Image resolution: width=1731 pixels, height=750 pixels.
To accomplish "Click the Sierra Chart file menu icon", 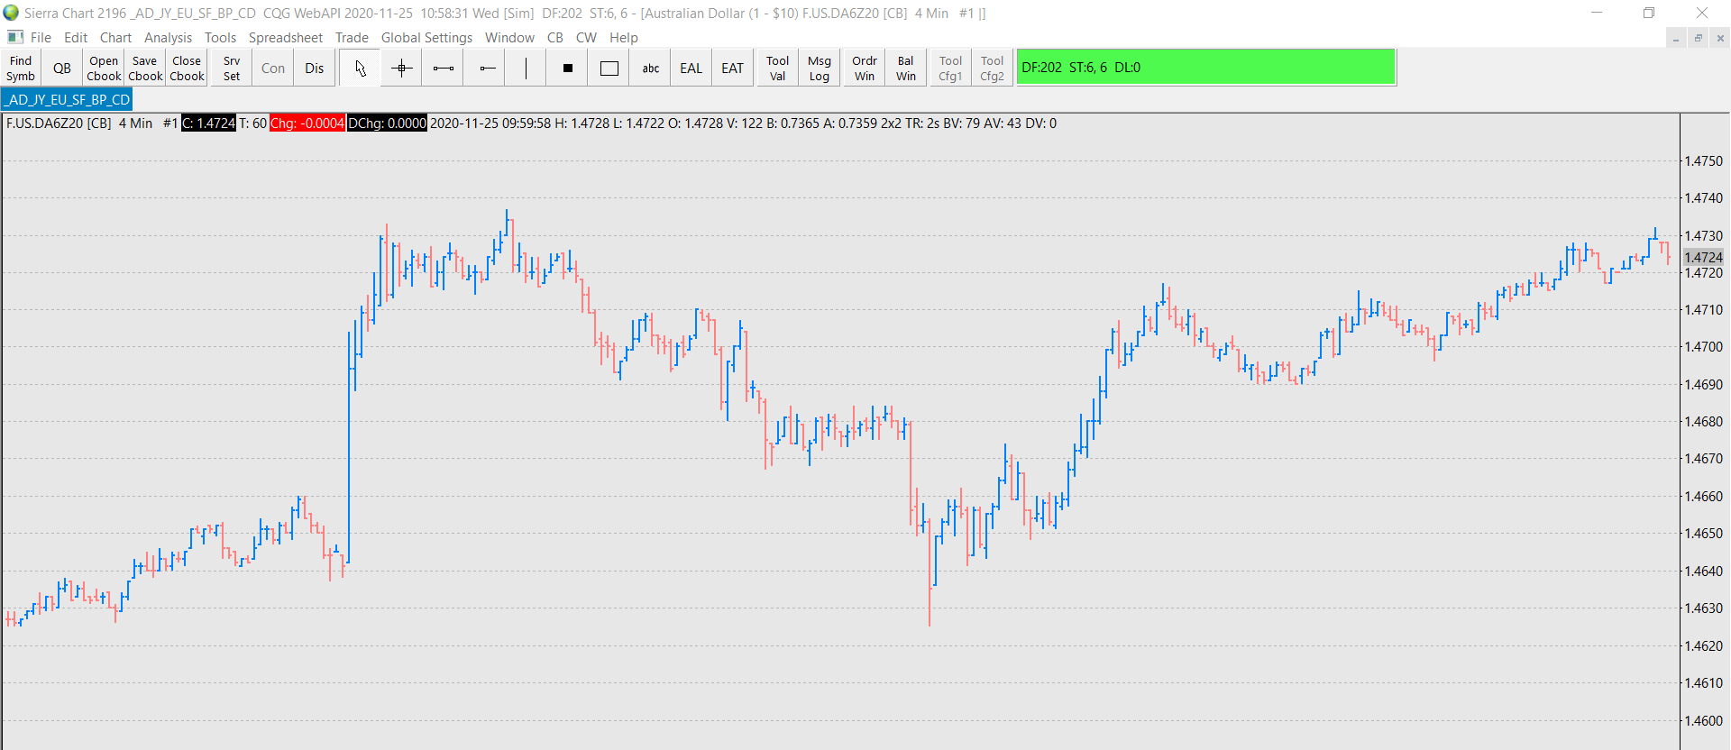I will 15,37.
